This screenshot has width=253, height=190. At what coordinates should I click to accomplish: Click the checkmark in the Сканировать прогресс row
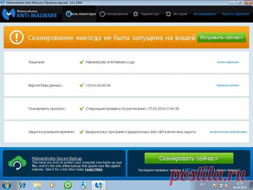82,108
